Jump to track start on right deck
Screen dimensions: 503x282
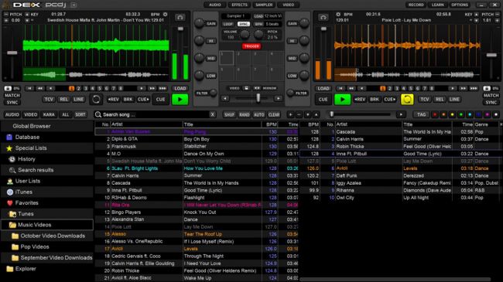(340, 88)
